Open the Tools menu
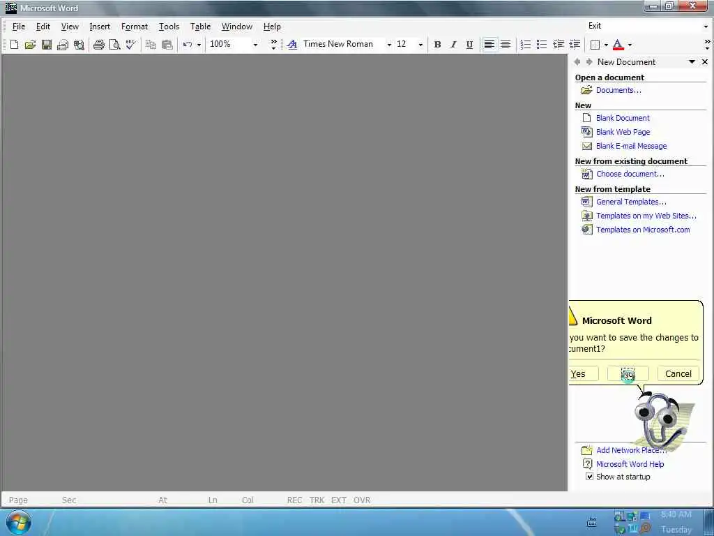 tap(169, 27)
